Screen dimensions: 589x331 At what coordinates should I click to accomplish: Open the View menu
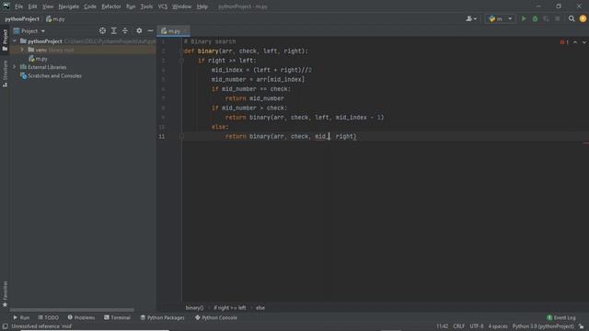tap(48, 6)
